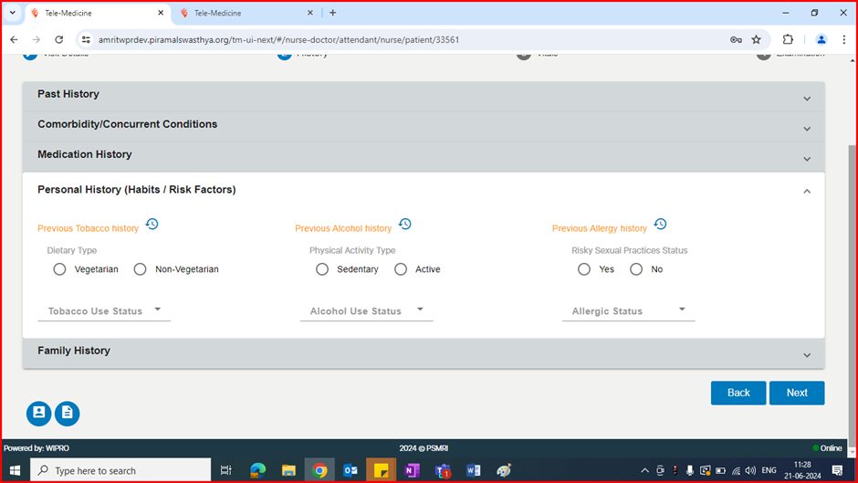Open Outlook from the taskbar

[x=351, y=470]
